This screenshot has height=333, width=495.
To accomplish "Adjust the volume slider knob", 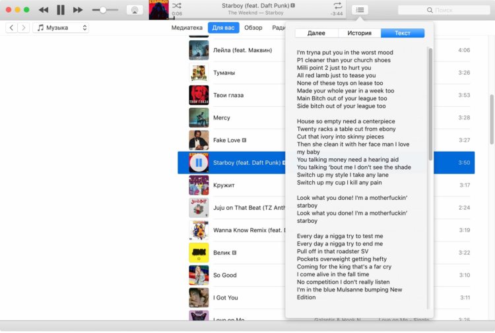I will pos(103,10).
